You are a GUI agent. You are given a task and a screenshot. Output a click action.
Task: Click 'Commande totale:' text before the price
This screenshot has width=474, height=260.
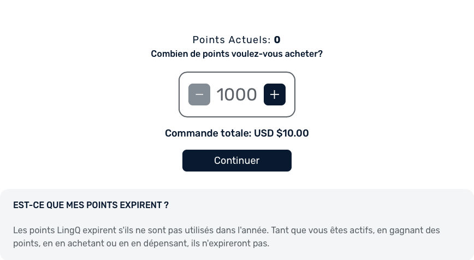pyautogui.click(x=208, y=133)
